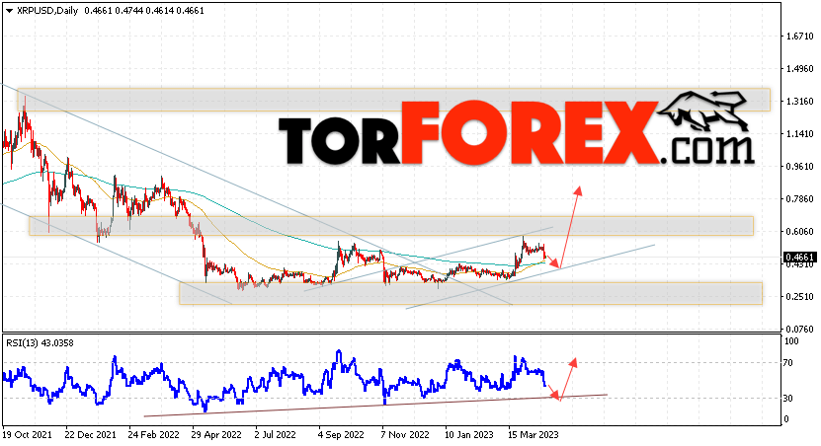Select the current price tag 0.4661
The height and width of the screenshot is (446, 821).
coord(799,257)
